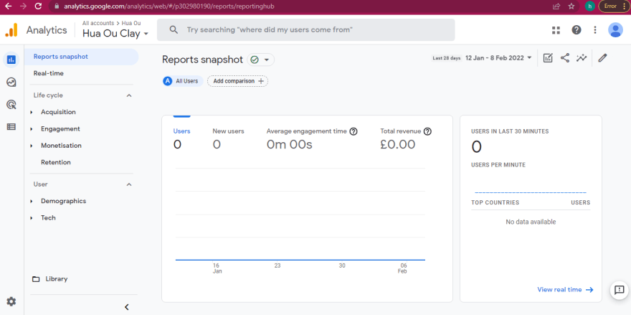Click the All accounts breadcrumb
The height and width of the screenshot is (315, 631).
pyautogui.click(x=98, y=23)
